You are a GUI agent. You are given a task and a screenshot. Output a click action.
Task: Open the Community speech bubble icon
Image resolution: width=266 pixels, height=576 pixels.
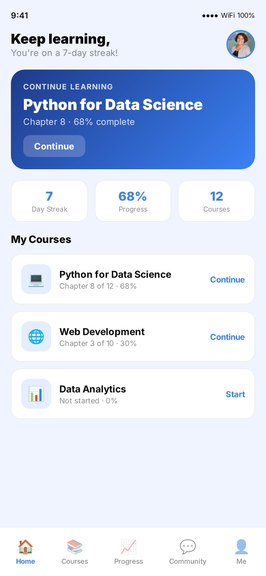[188, 546]
